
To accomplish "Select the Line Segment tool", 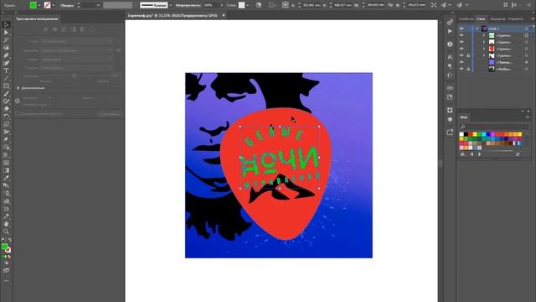I will (x=6, y=78).
